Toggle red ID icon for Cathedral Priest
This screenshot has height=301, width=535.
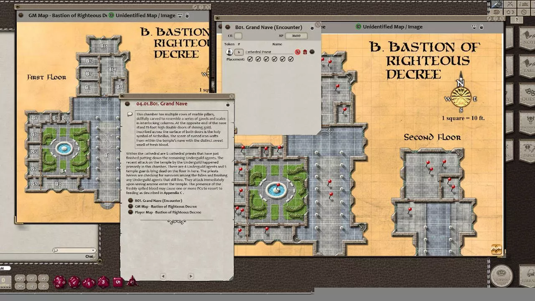(298, 52)
